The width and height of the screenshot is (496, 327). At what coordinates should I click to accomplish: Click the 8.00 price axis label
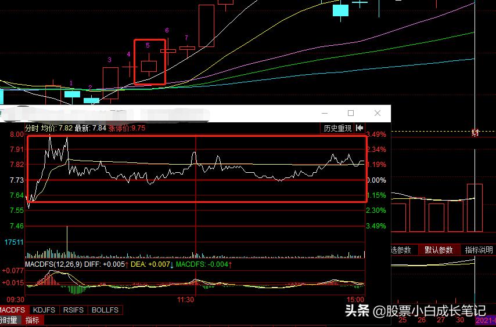[x=17, y=134]
